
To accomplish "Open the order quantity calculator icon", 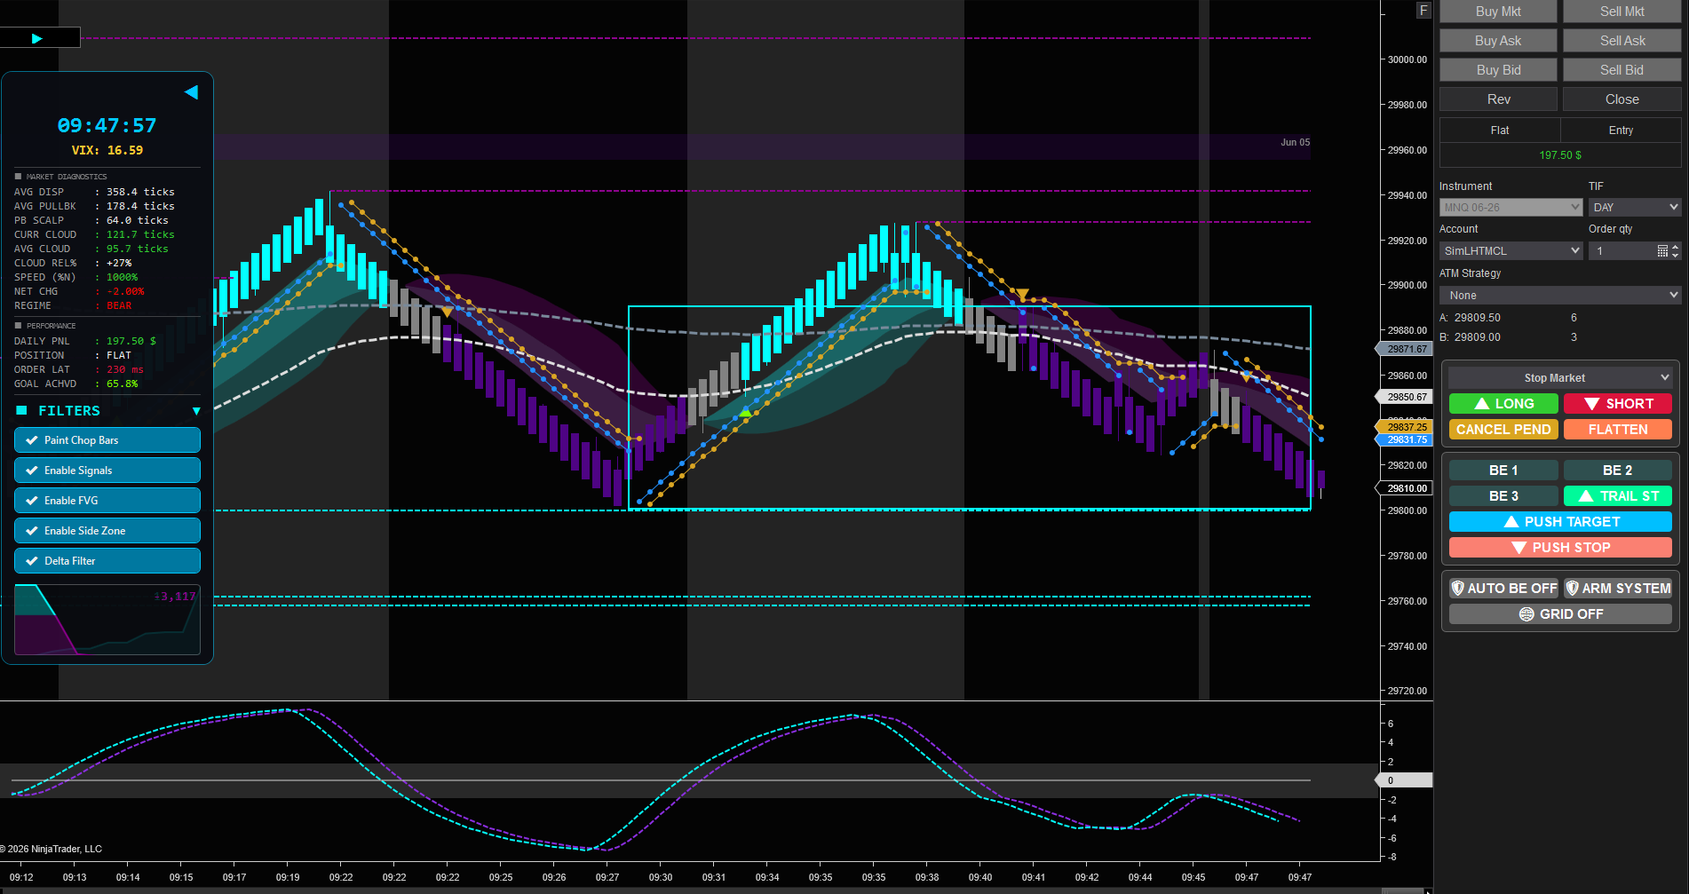I will coord(1662,251).
